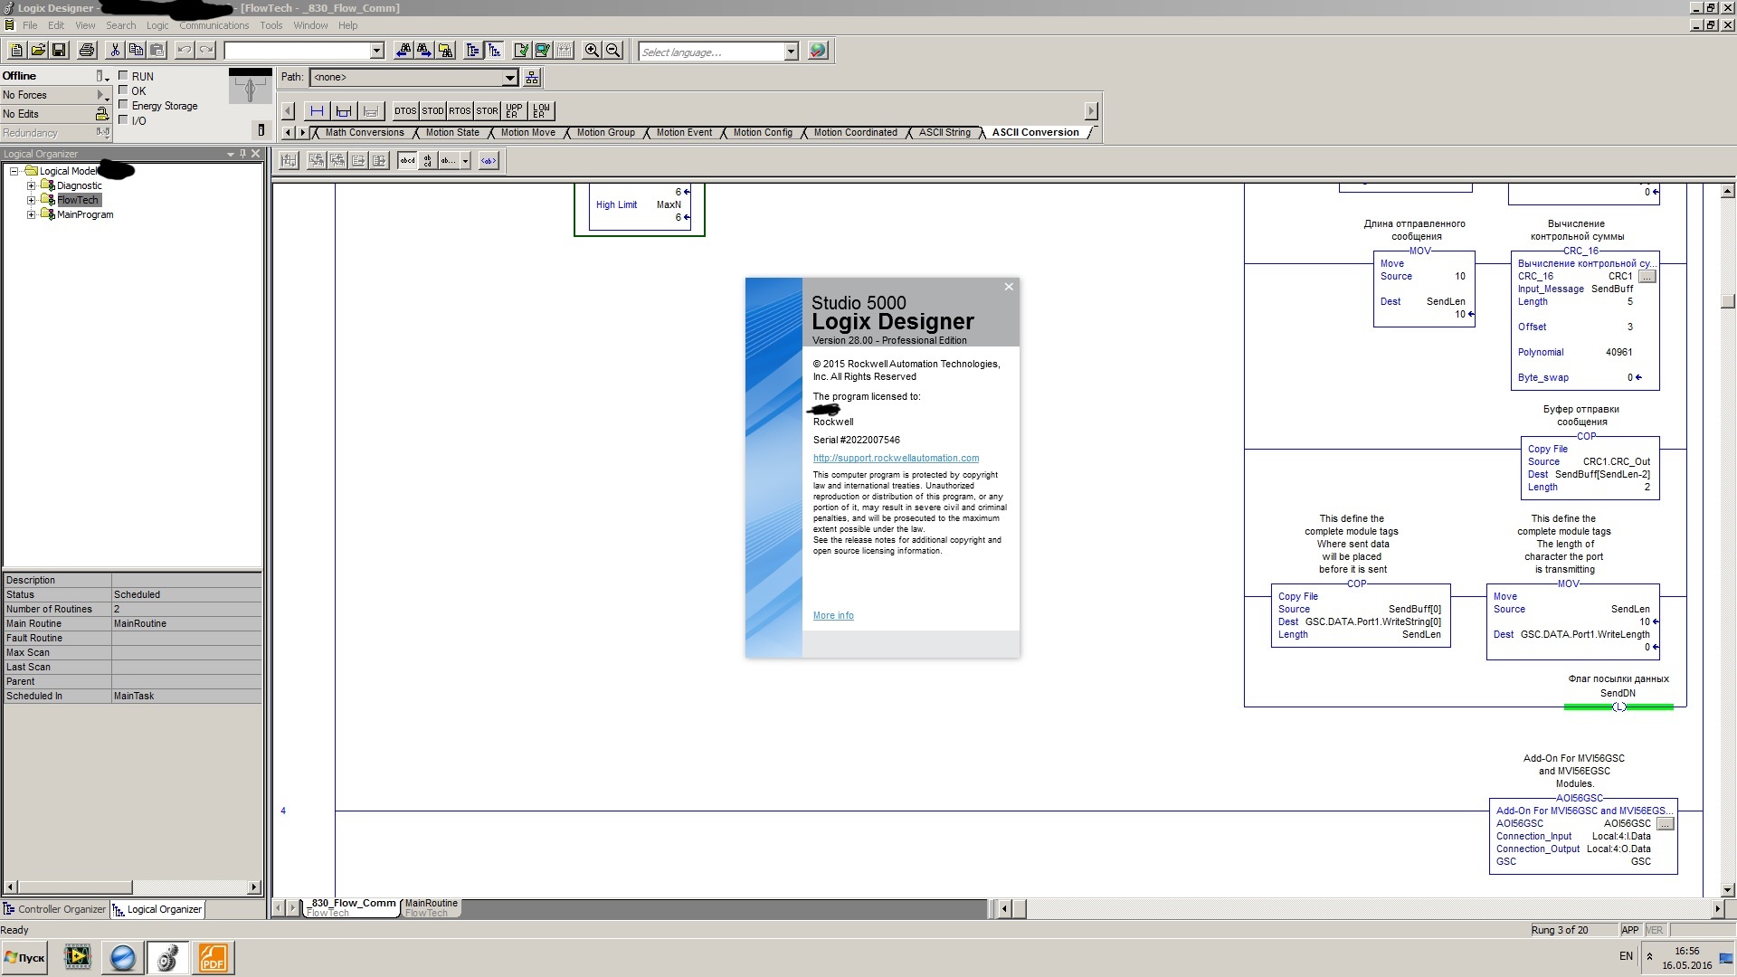Toggle the OK status checkbox
The width and height of the screenshot is (1737, 977).
[124, 90]
